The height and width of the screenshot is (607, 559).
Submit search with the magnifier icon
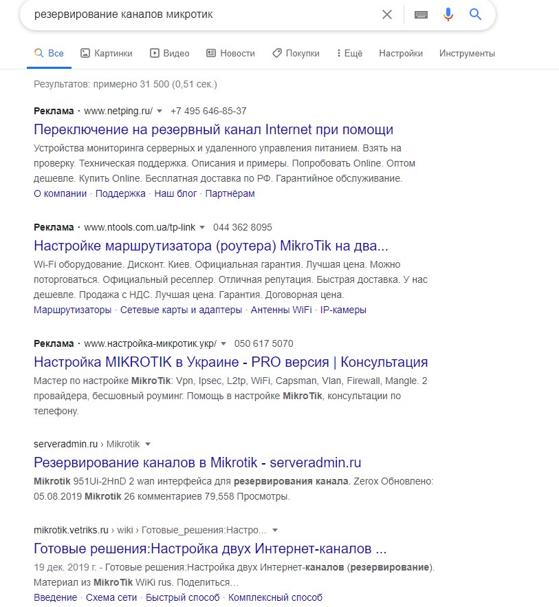click(475, 14)
